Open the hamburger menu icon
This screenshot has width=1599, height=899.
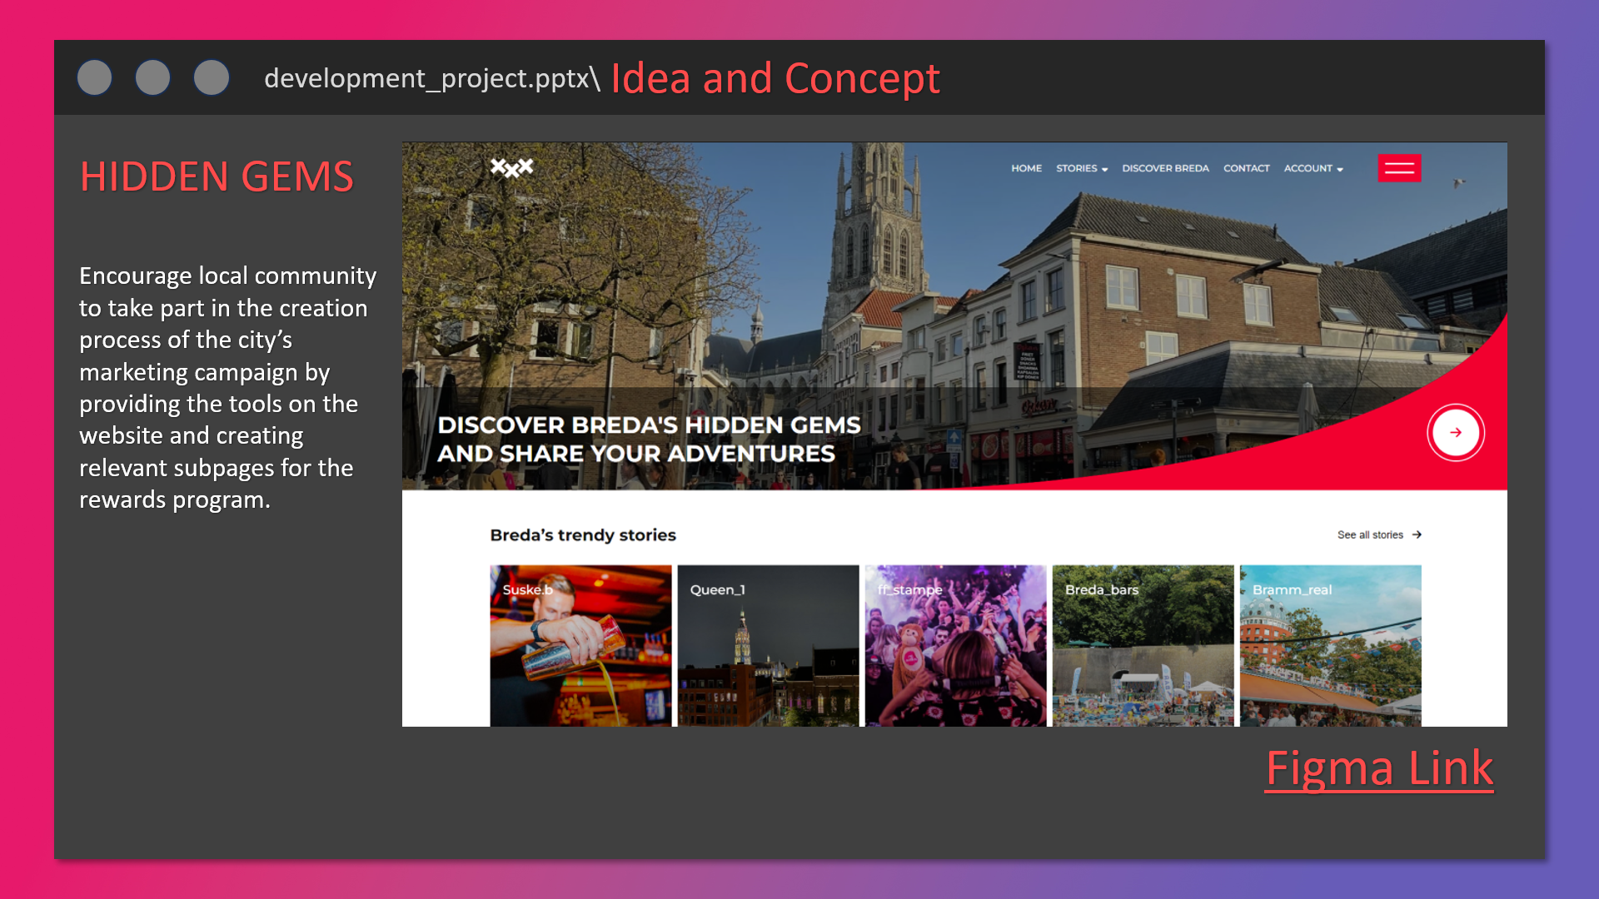[1400, 168]
